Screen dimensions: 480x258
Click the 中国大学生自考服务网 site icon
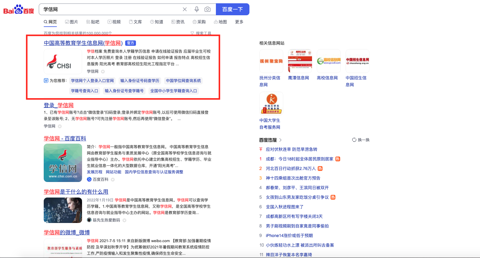click(x=271, y=103)
